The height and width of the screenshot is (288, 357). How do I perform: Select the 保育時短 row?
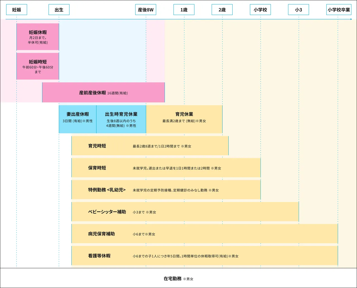[166, 168]
